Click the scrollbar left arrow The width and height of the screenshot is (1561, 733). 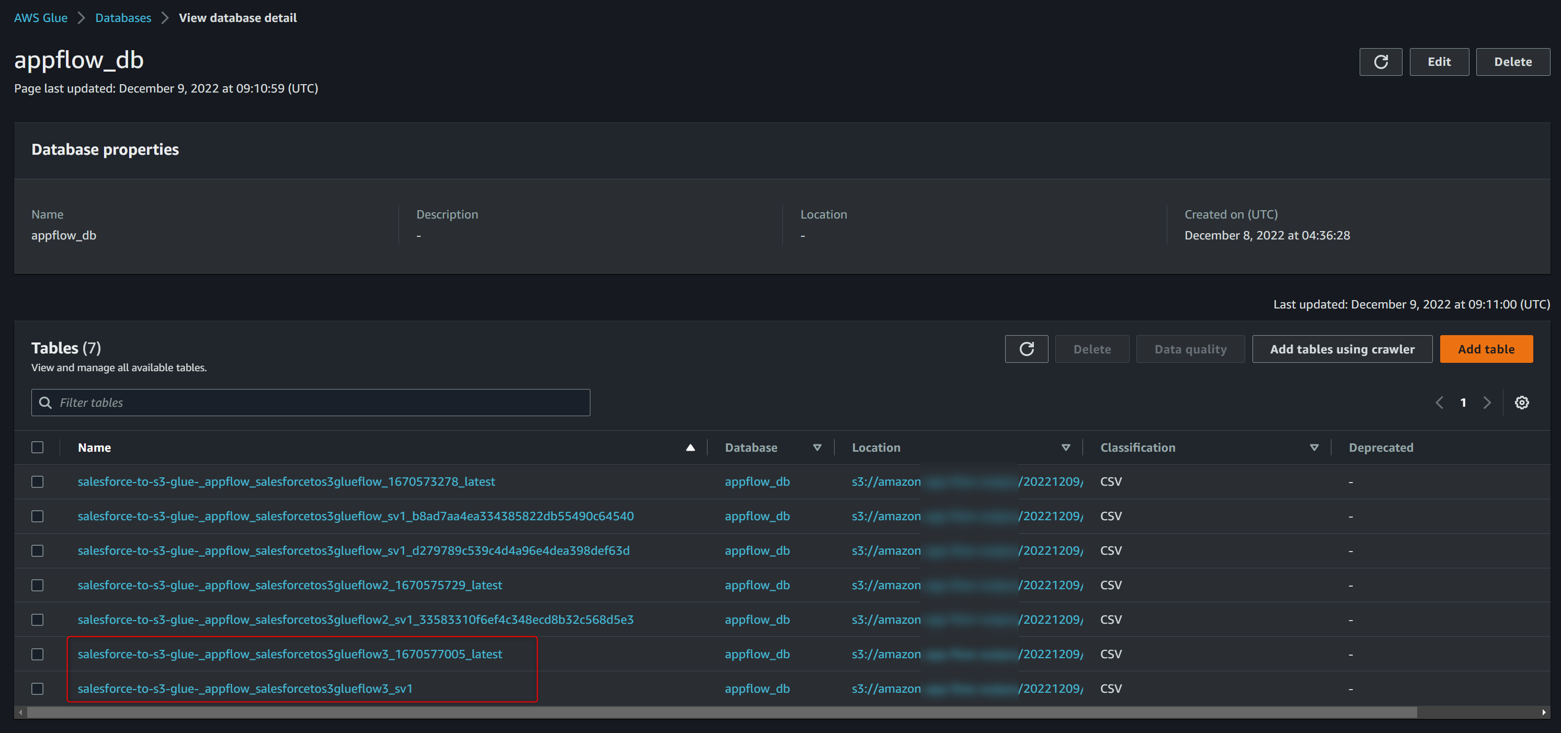click(x=20, y=713)
